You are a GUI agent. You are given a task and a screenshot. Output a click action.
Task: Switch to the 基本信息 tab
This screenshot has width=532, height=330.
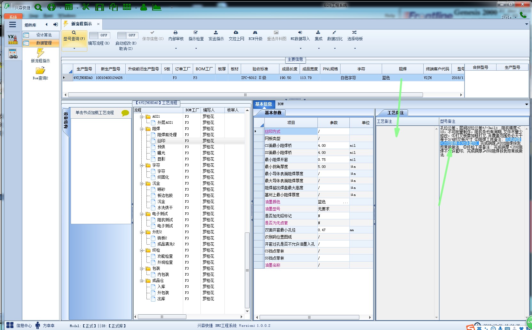point(263,104)
